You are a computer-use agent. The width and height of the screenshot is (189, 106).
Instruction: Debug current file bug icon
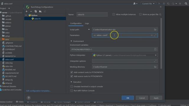click(164, 4)
